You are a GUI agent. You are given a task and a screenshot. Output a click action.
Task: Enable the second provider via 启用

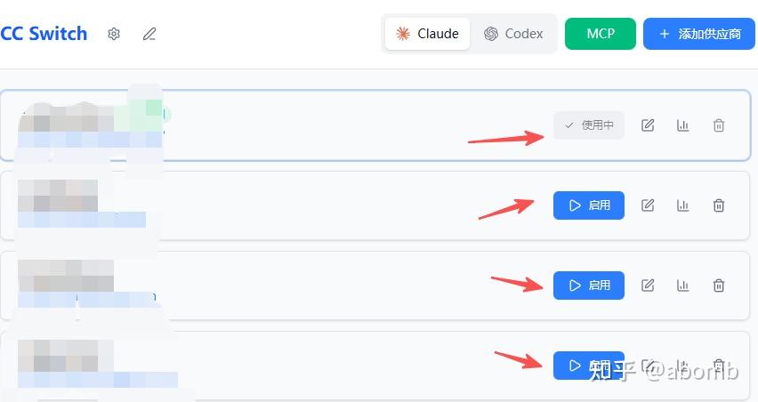pos(589,205)
